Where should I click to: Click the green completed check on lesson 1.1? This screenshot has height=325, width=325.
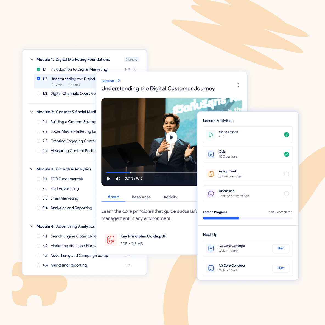tap(38, 69)
